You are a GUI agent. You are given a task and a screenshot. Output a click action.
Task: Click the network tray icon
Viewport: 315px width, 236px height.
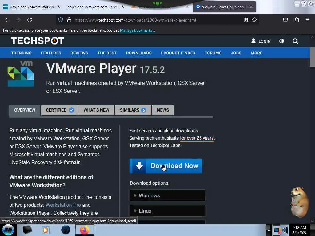[x=277, y=230]
